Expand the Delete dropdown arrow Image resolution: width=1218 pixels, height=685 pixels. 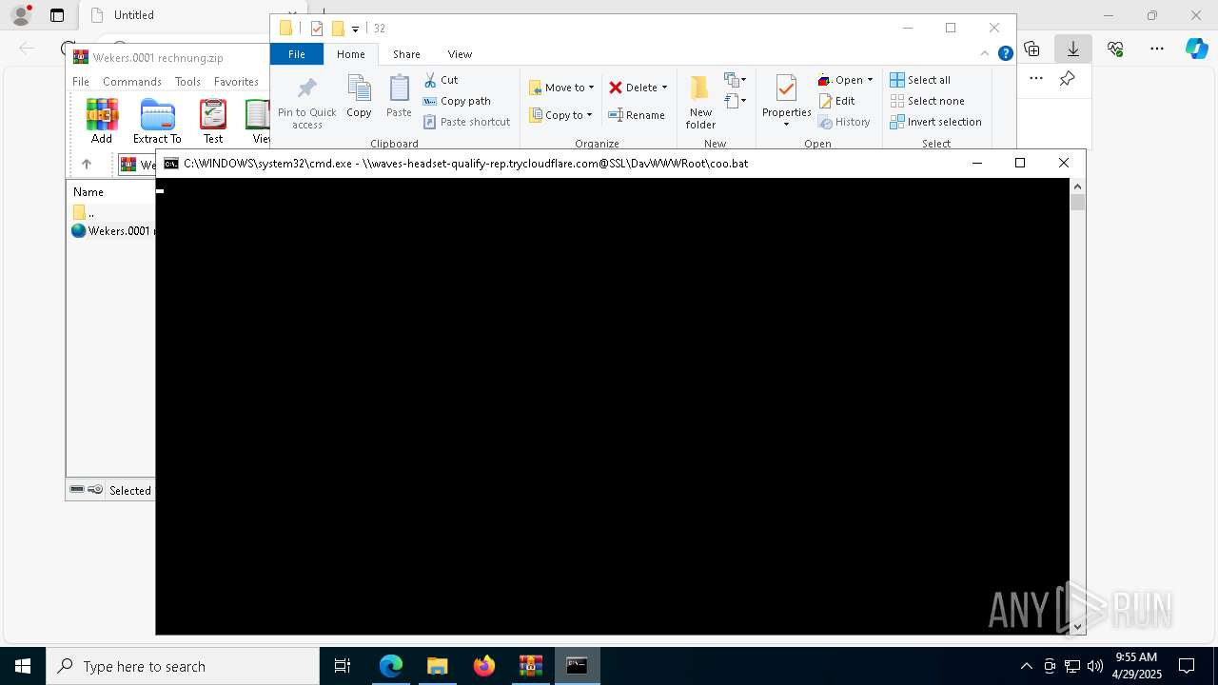[x=664, y=88]
